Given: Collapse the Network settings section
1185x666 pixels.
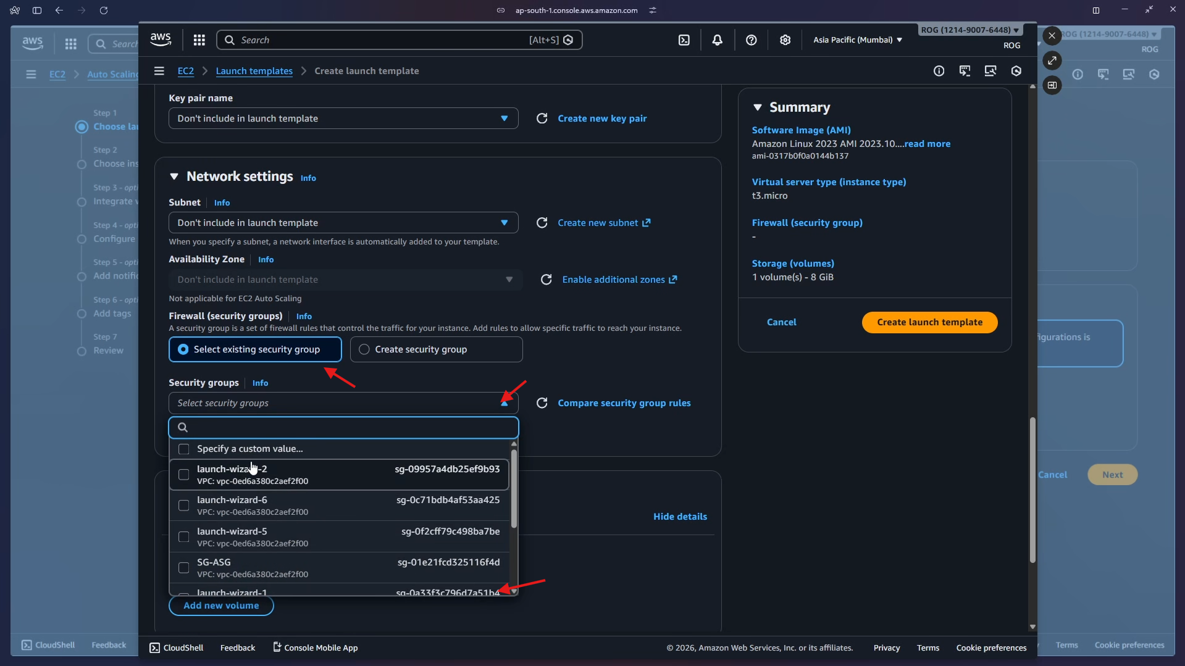Looking at the screenshot, I should 174,176.
